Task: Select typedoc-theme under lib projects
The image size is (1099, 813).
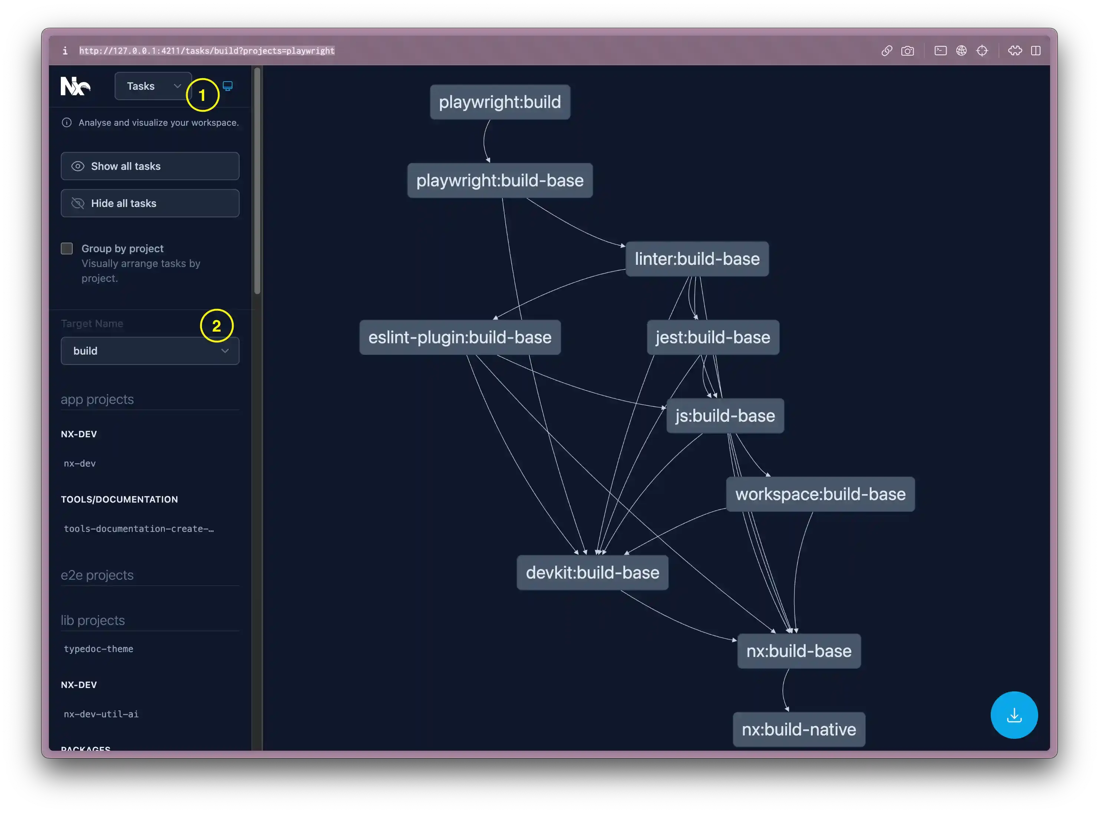Action: pyautogui.click(x=98, y=649)
